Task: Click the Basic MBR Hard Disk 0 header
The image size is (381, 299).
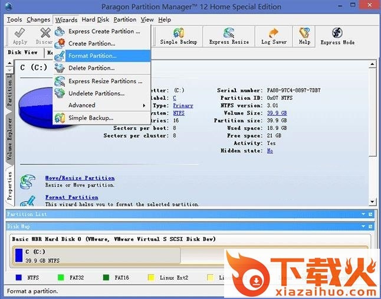Action: [114, 239]
